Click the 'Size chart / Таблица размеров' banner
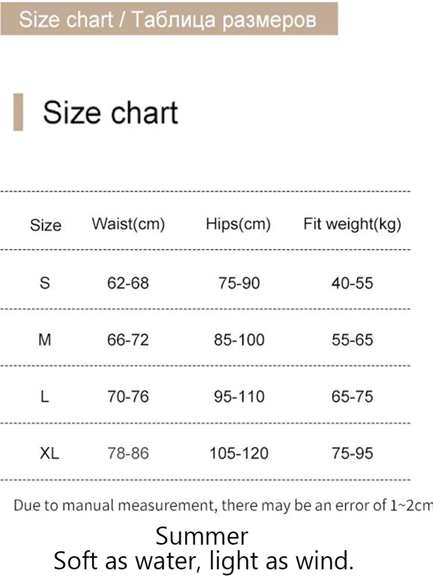Viewport: 433px width, 582px height. point(168,19)
